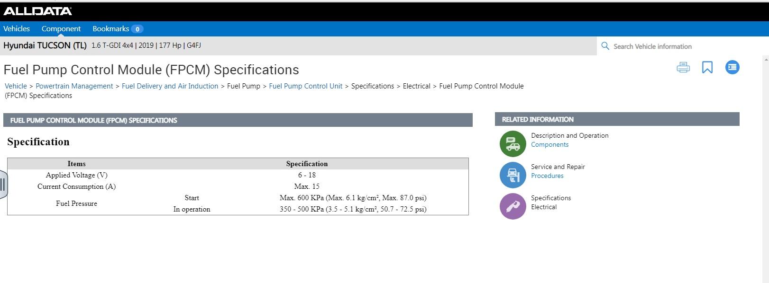Bookmark this article with the ribbon icon
The image size is (769, 283).
tap(707, 68)
